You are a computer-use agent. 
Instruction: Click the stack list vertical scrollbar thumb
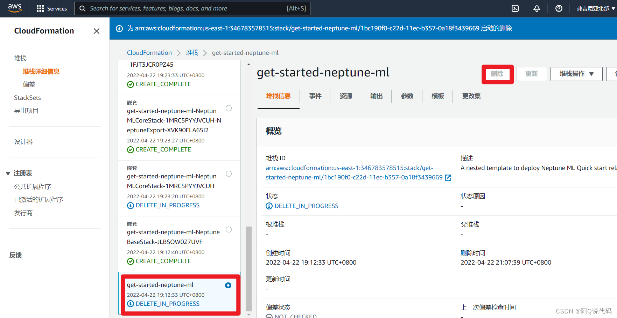[248, 269]
